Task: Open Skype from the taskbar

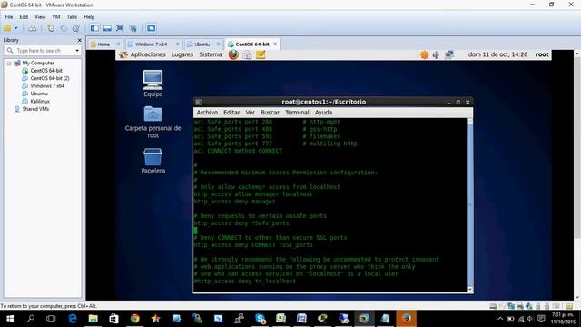Action: tap(261, 319)
